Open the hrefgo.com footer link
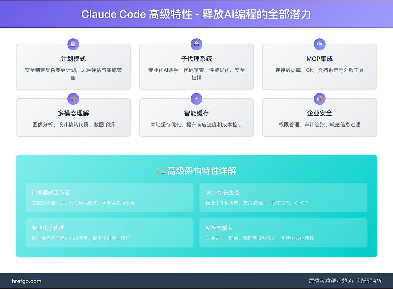The width and height of the screenshot is (393, 289). (x=26, y=281)
